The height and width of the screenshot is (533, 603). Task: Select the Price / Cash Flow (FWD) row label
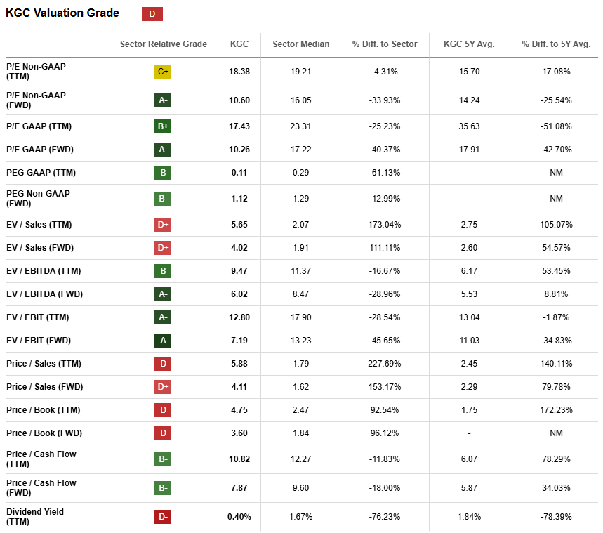[x=41, y=487]
